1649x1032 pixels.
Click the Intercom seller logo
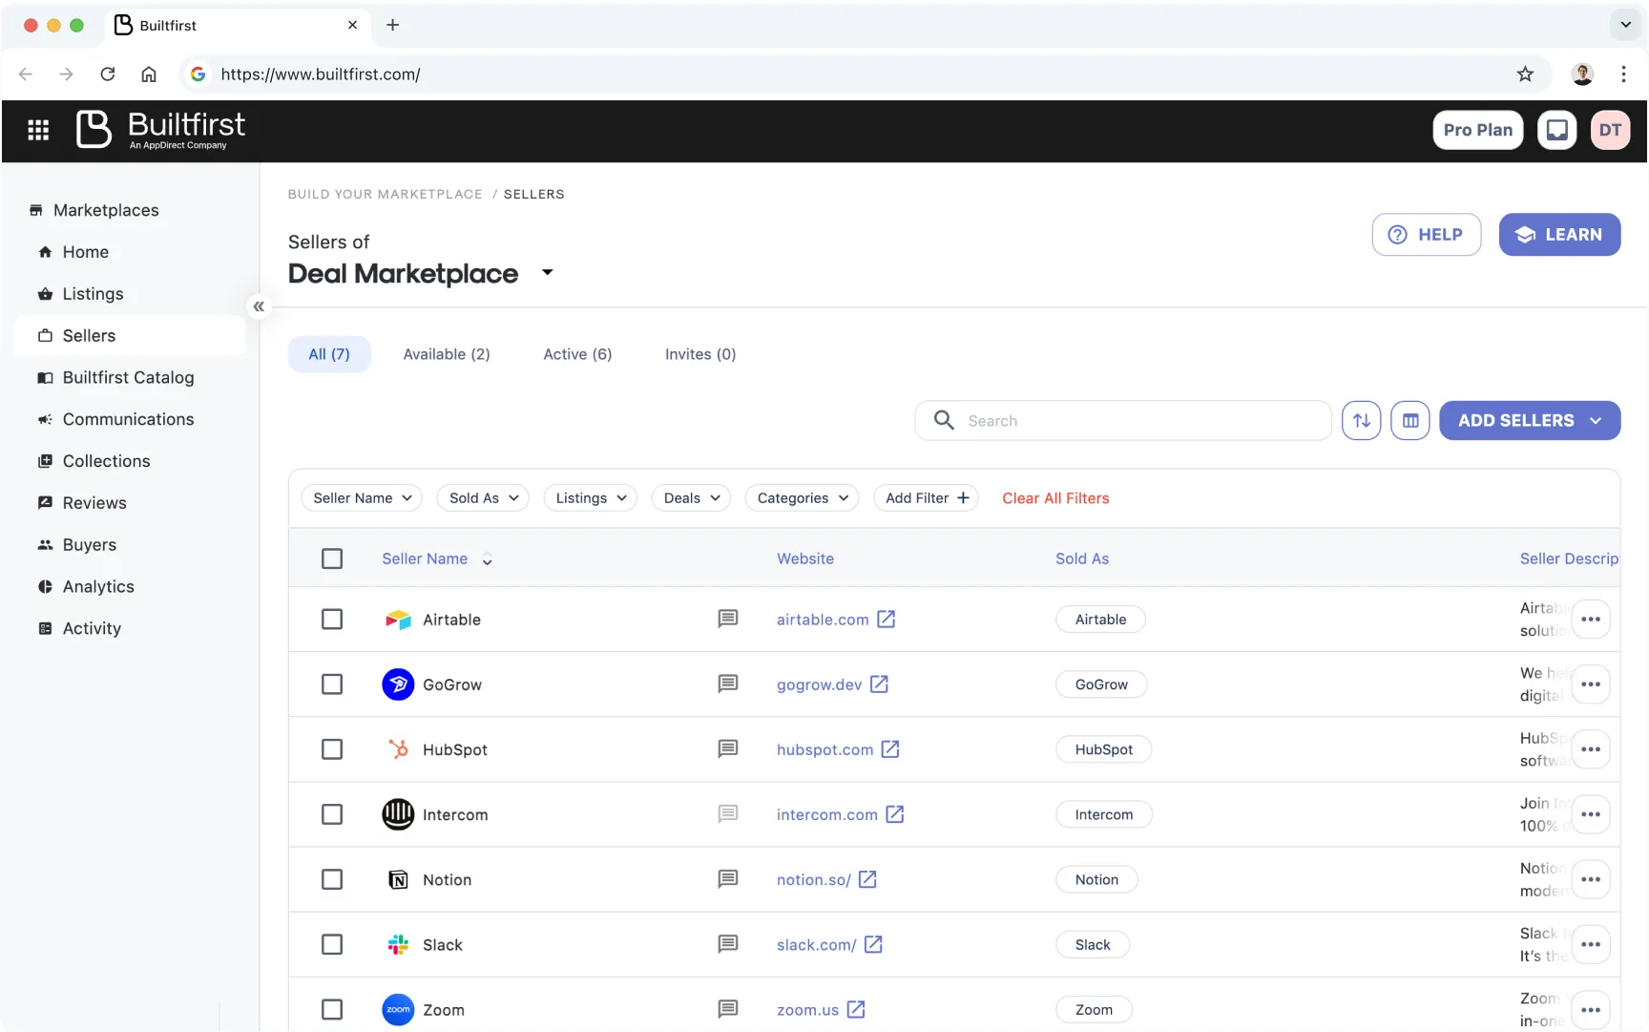click(x=398, y=814)
